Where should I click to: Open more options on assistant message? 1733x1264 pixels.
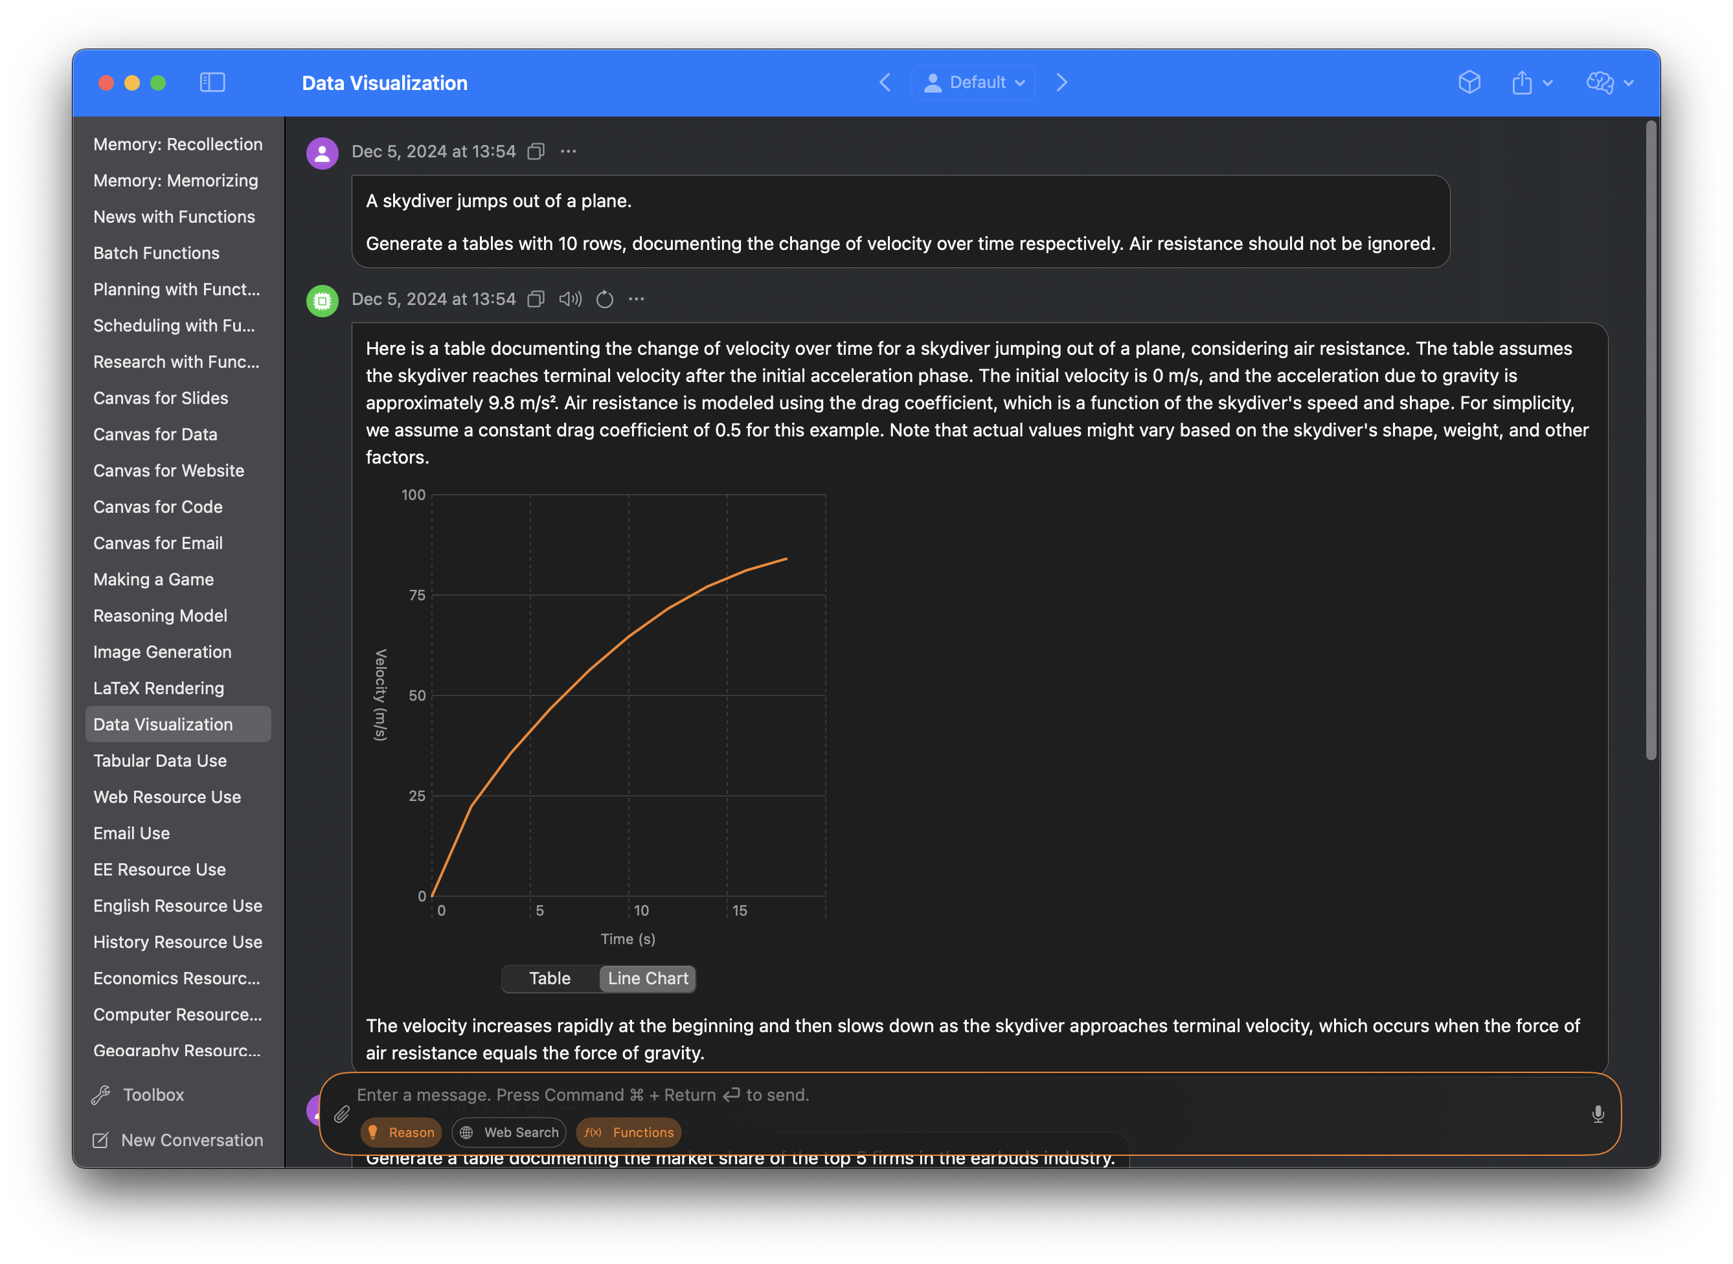pos(637,299)
